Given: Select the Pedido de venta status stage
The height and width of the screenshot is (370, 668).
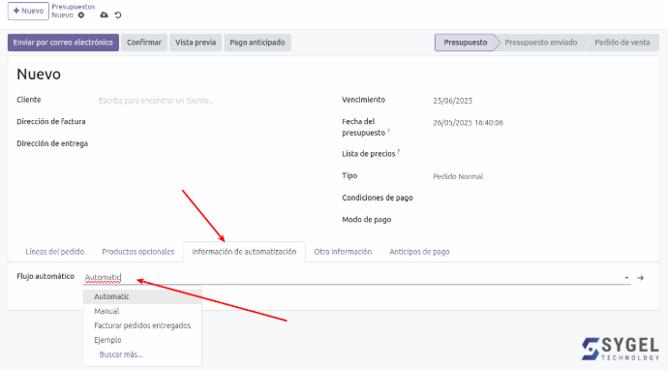Looking at the screenshot, I should coord(622,43).
